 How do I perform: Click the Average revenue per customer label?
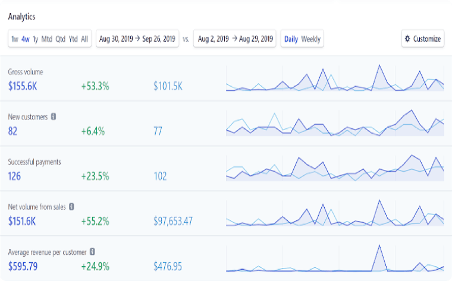coord(47,252)
